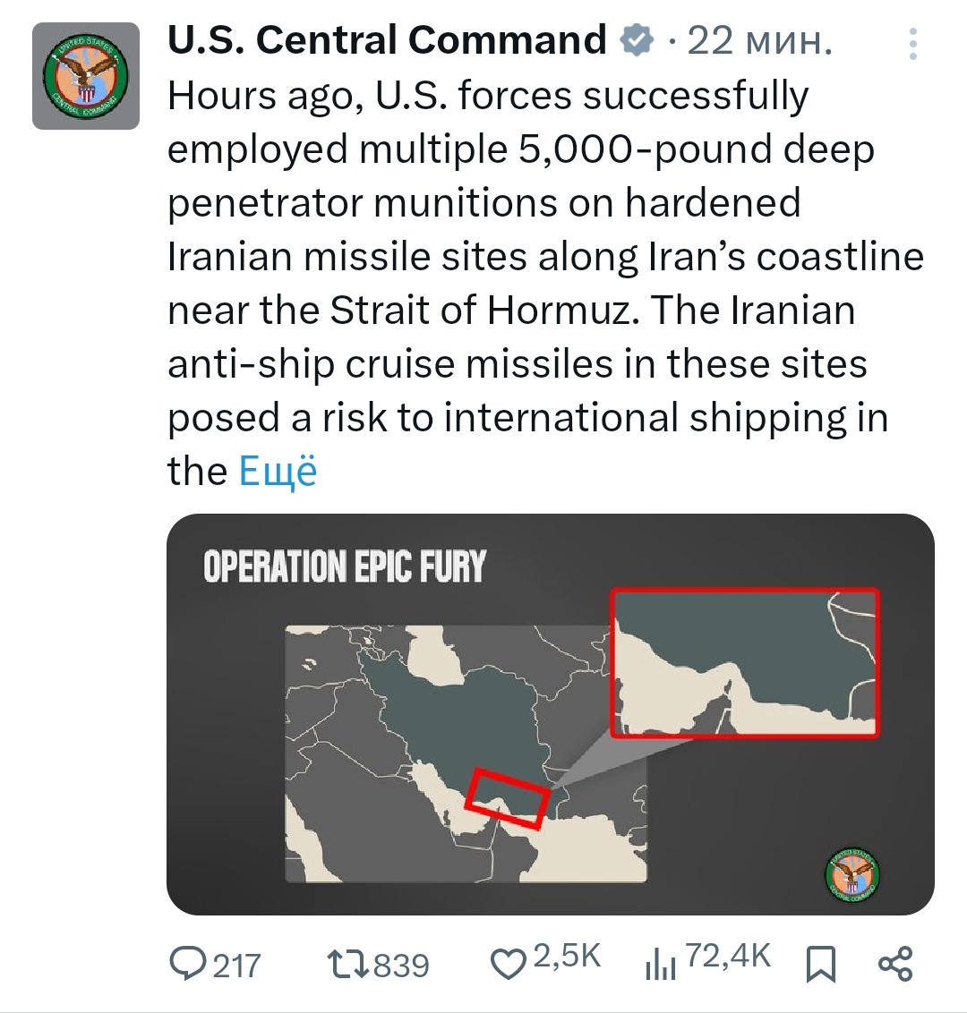Open the three-dot more options menu
Image resolution: width=967 pixels, height=1013 pixels.
tap(912, 44)
